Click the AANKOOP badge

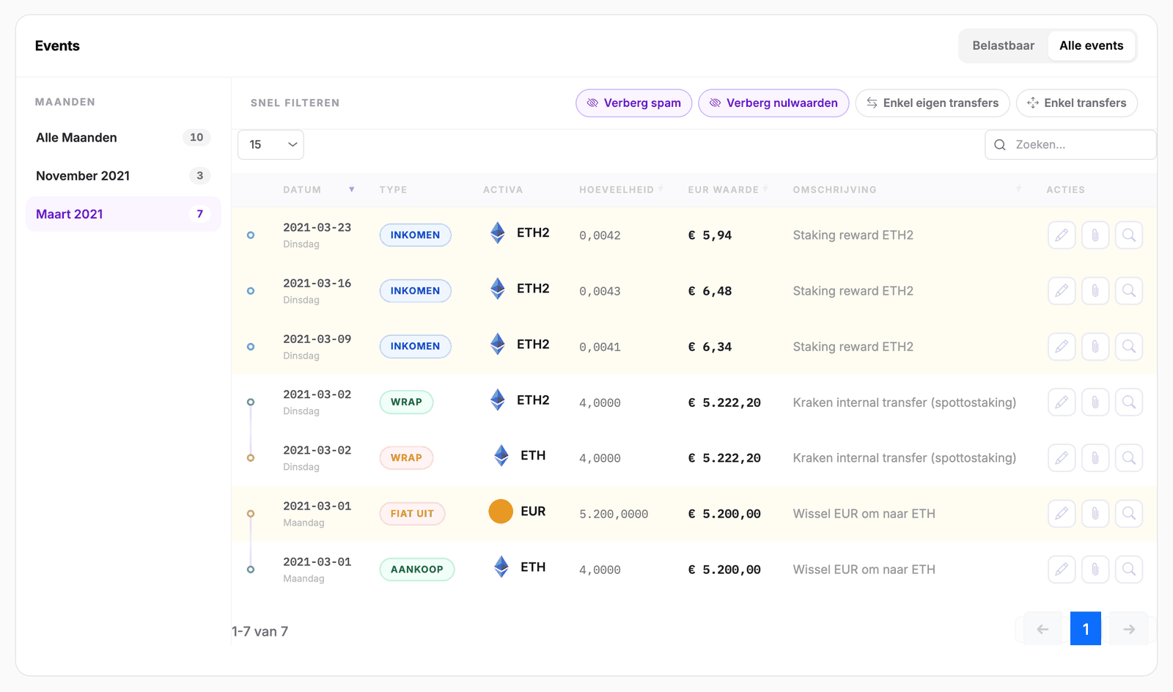[416, 570]
